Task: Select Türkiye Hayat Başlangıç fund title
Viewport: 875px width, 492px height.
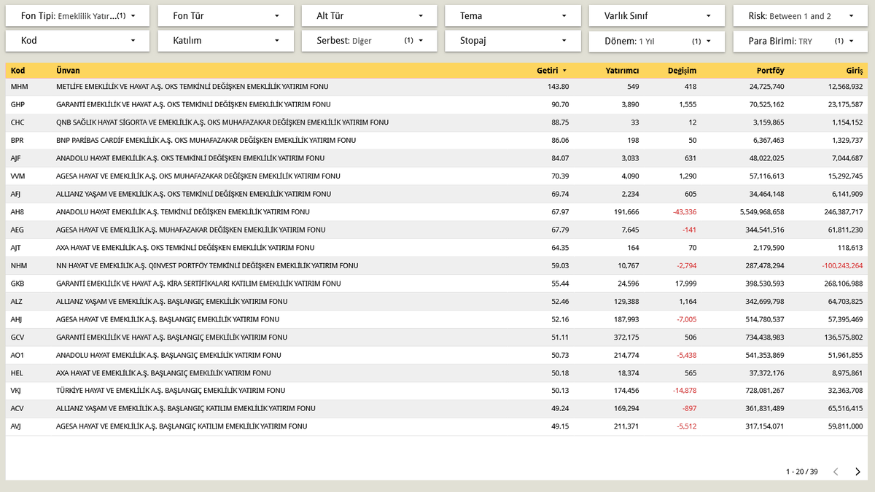Action: [171, 391]
